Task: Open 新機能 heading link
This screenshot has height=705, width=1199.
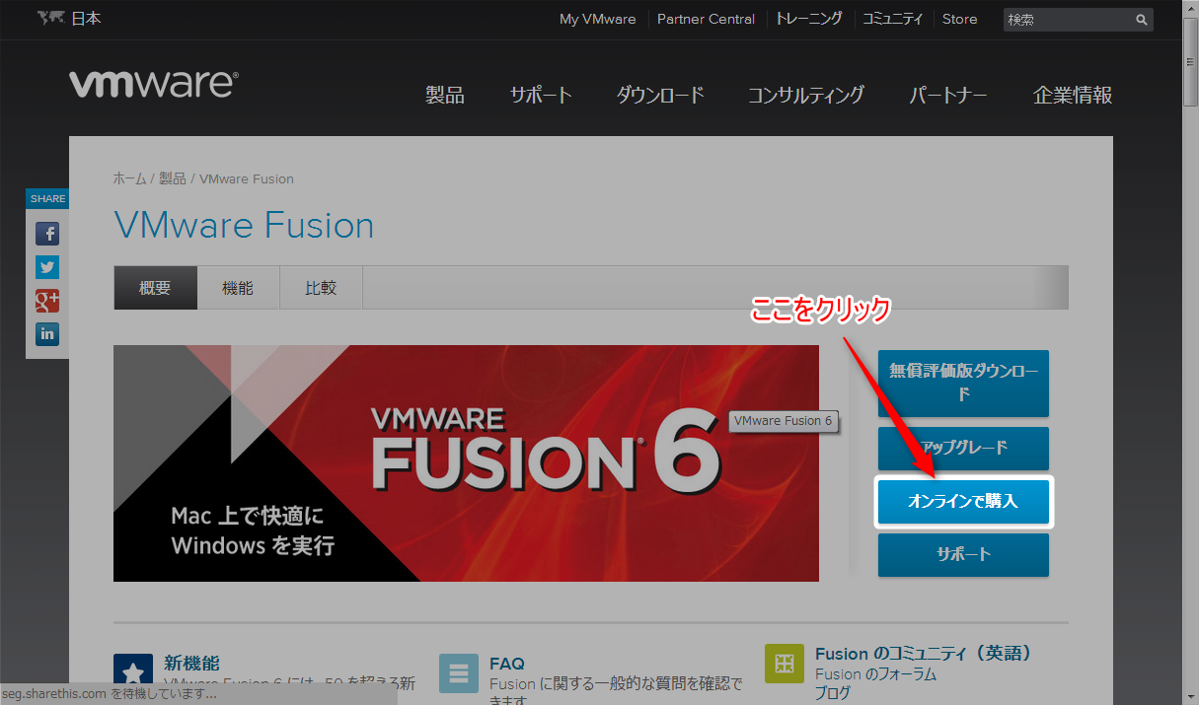Action: [191, 664]
